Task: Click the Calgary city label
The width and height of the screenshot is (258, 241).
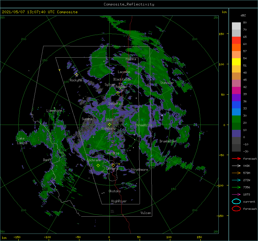Action: tap(112, 168)
